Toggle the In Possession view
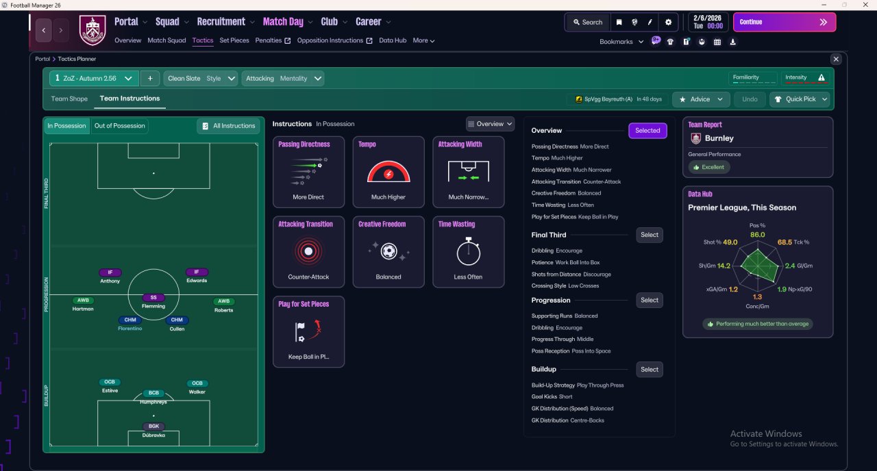 [x=67, y=126]
